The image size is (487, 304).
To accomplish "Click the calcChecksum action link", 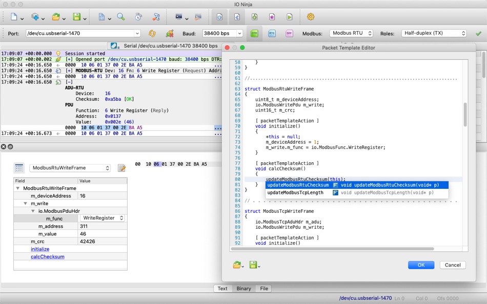I will (48, 257).
